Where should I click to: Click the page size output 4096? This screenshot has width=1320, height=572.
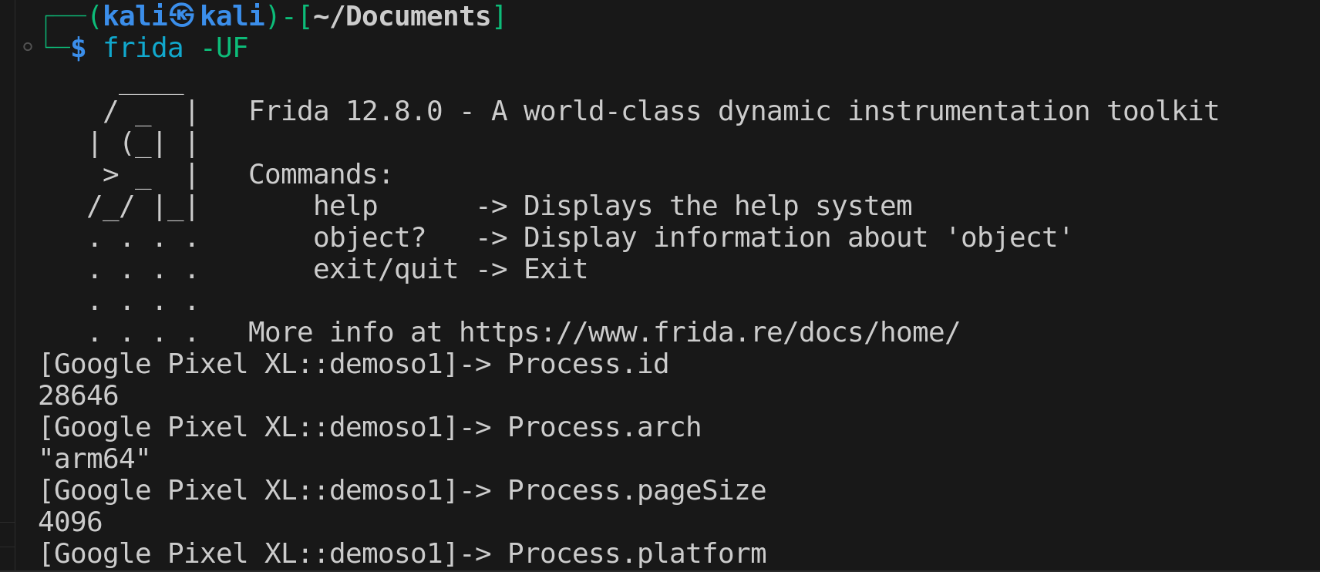click(70, 523)
